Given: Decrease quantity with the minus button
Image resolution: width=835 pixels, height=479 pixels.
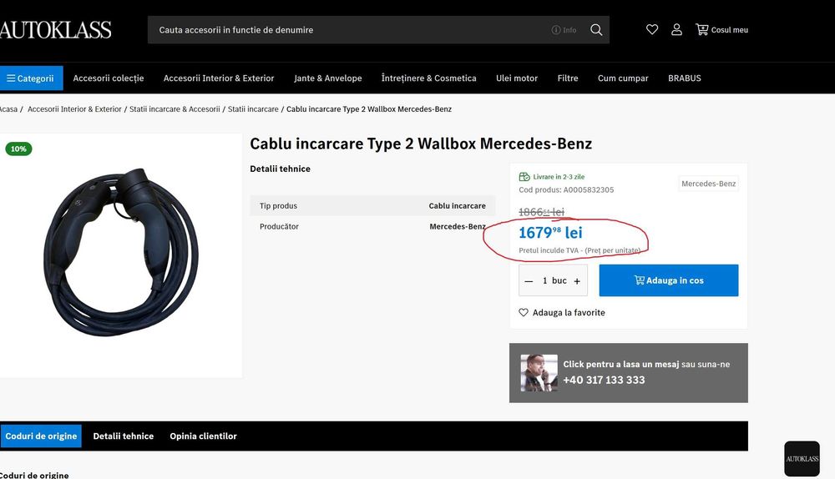Looking at the screenshot, I should [x=529, y=281].
